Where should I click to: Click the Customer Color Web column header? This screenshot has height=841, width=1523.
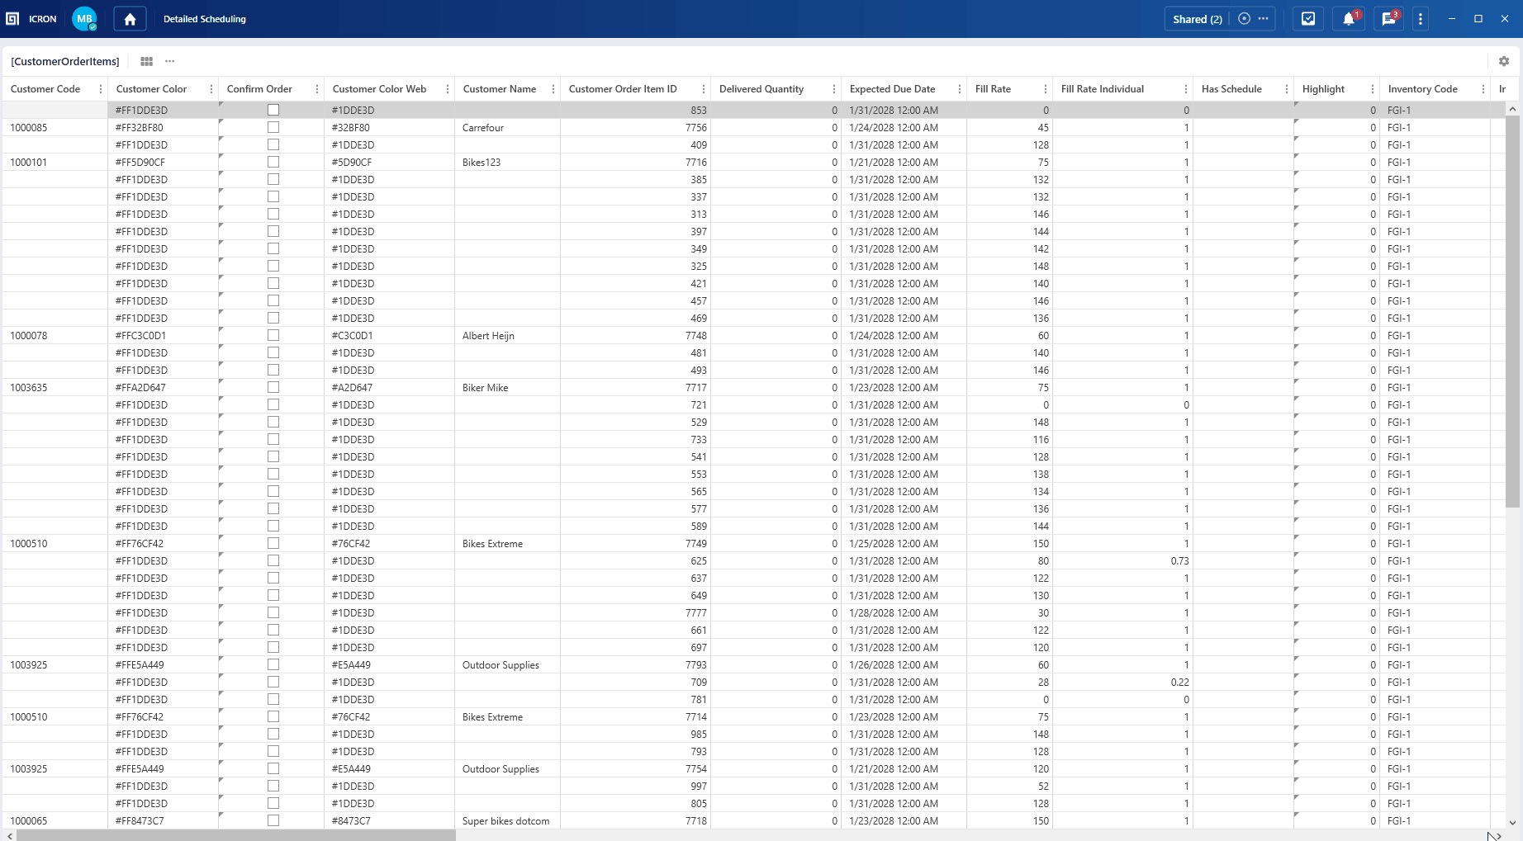pyautogui.click(x=380, y=89)
